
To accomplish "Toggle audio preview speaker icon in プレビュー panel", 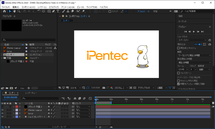I will (200, 44).
